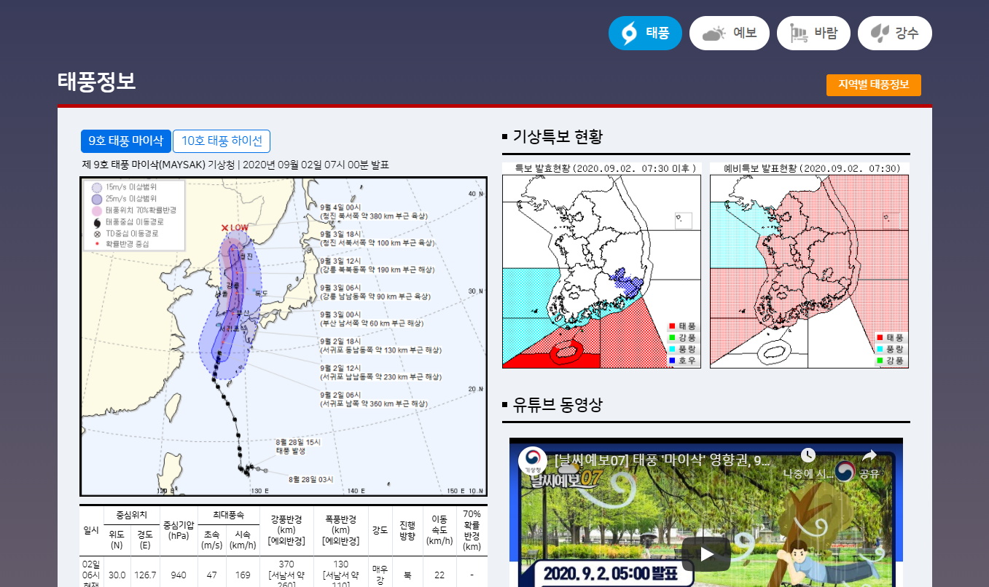
Task: Click the typhoon Maysak path map image
Action: 284,336
